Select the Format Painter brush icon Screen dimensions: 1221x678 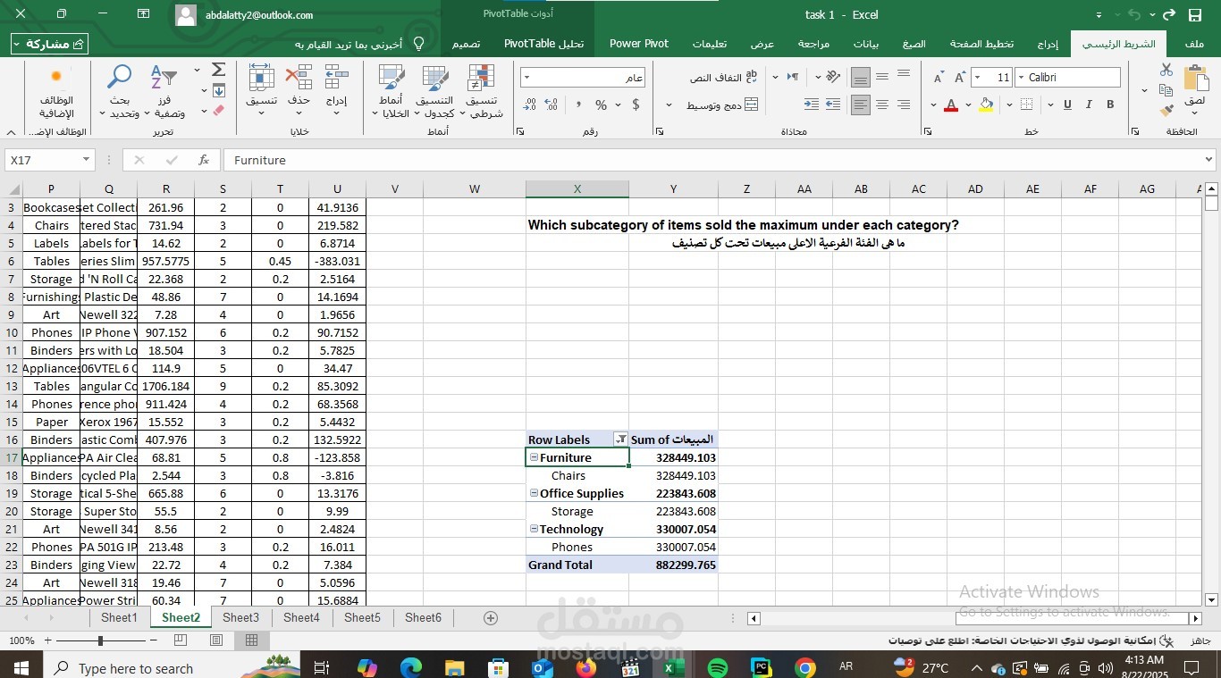[x=1166, y=111]
